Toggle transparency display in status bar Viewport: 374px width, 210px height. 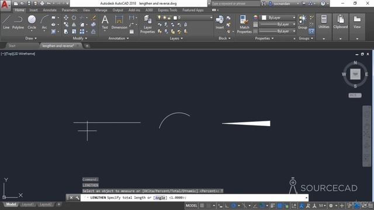coord(279,205)
